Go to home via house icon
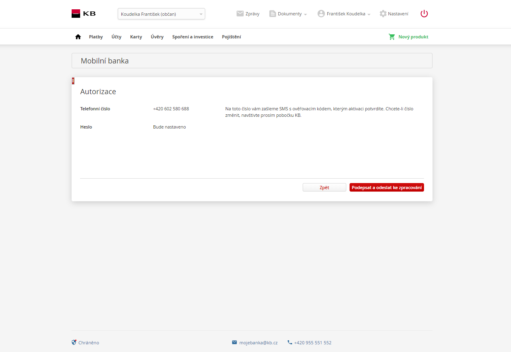This screenshot has height=352, width=511. [78, 37]
